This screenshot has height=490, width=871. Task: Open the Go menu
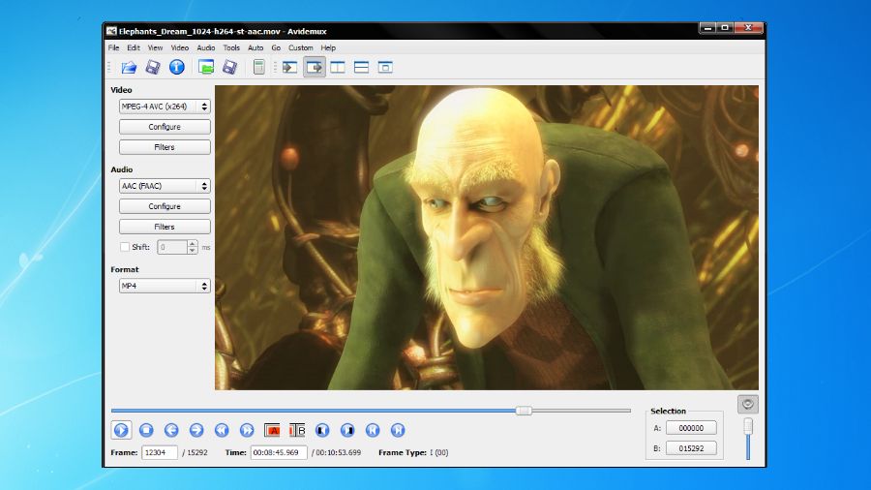click(276, 47)
